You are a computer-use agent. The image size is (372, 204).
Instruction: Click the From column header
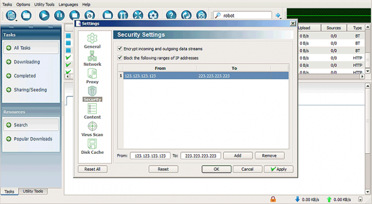point(160,68)
